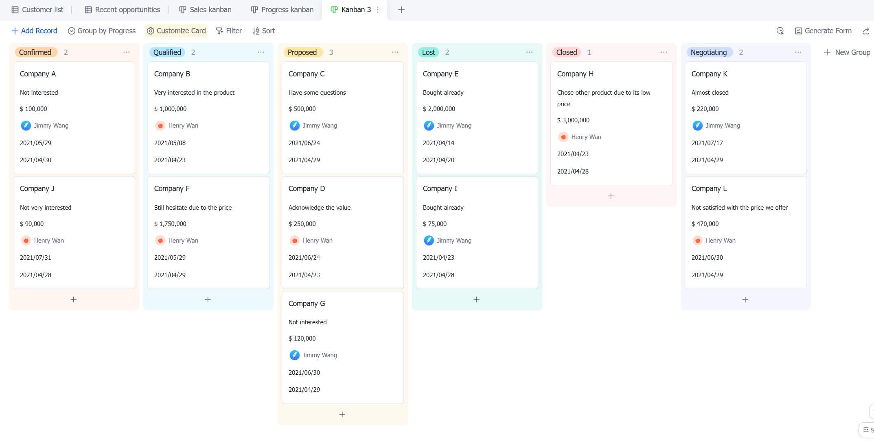
Task: Click "Have some questions" on Company C card
Action: pyautogui.click(x=317, y=93)
